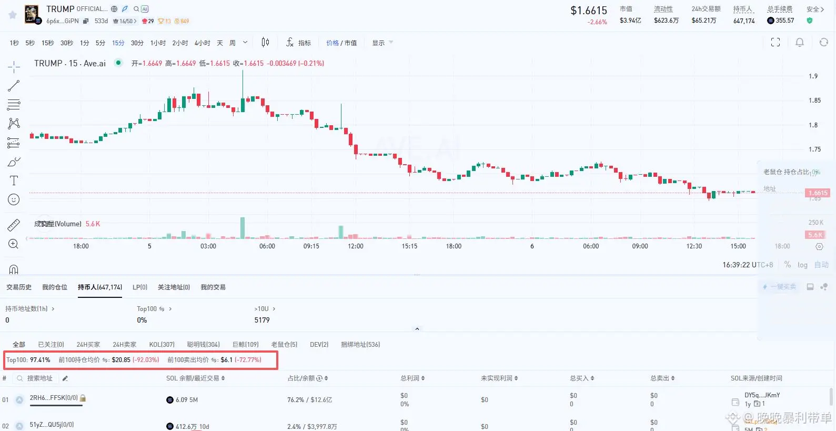Open the website globe icon beside TRUMP OFFICIAL
This screenshot has height=431, width=836.
pos(114,9)
